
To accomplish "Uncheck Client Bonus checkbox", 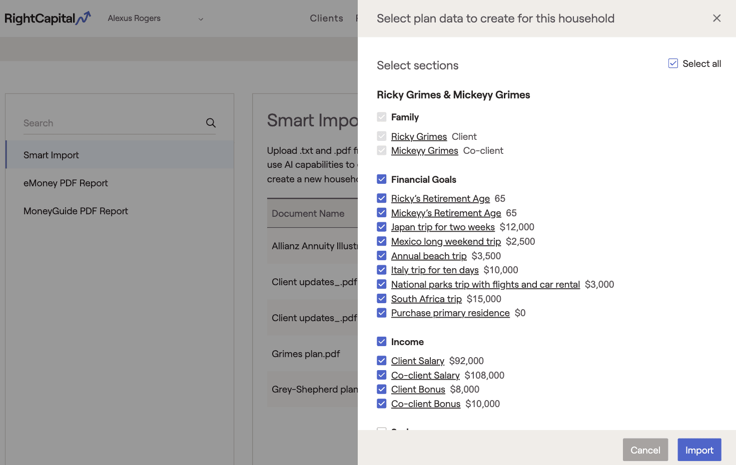I will (x=382, y=389).
